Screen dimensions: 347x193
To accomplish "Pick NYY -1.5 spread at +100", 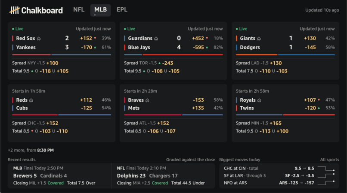I will (52, 63).
